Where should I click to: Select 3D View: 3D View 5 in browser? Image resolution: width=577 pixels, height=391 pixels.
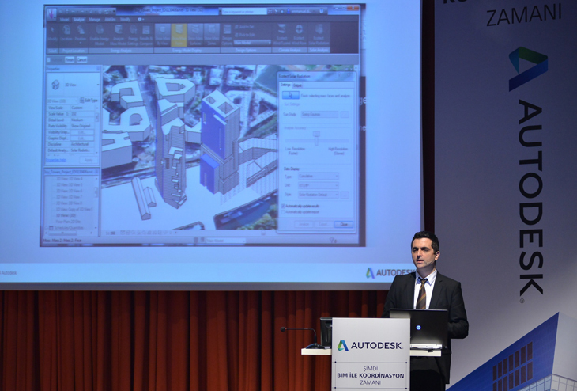(x=70, y=184)
